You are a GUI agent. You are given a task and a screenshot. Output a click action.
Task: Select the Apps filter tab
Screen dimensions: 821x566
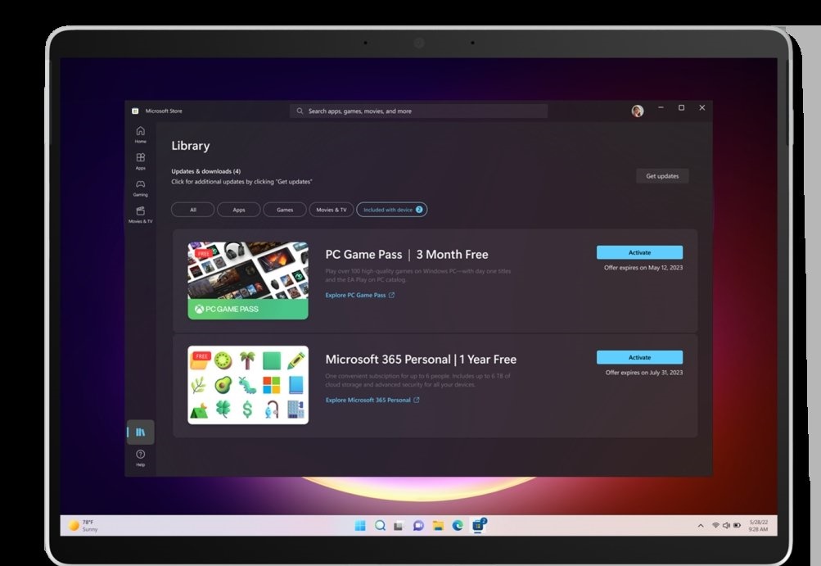[x=239, y=210]
